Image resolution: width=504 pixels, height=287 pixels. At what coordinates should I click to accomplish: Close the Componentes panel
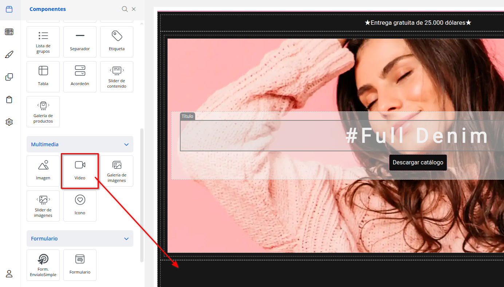(x=134, y=9)
